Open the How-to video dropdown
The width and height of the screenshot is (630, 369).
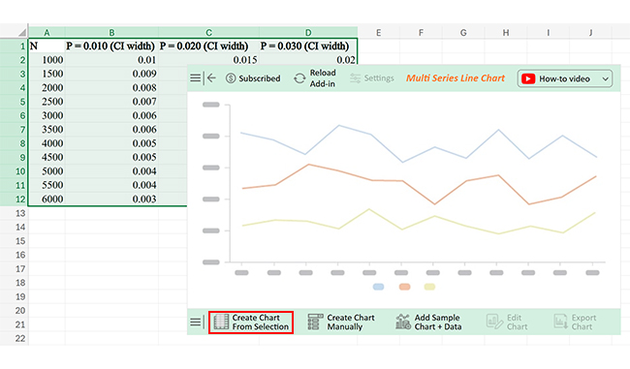tap(565, 78)
